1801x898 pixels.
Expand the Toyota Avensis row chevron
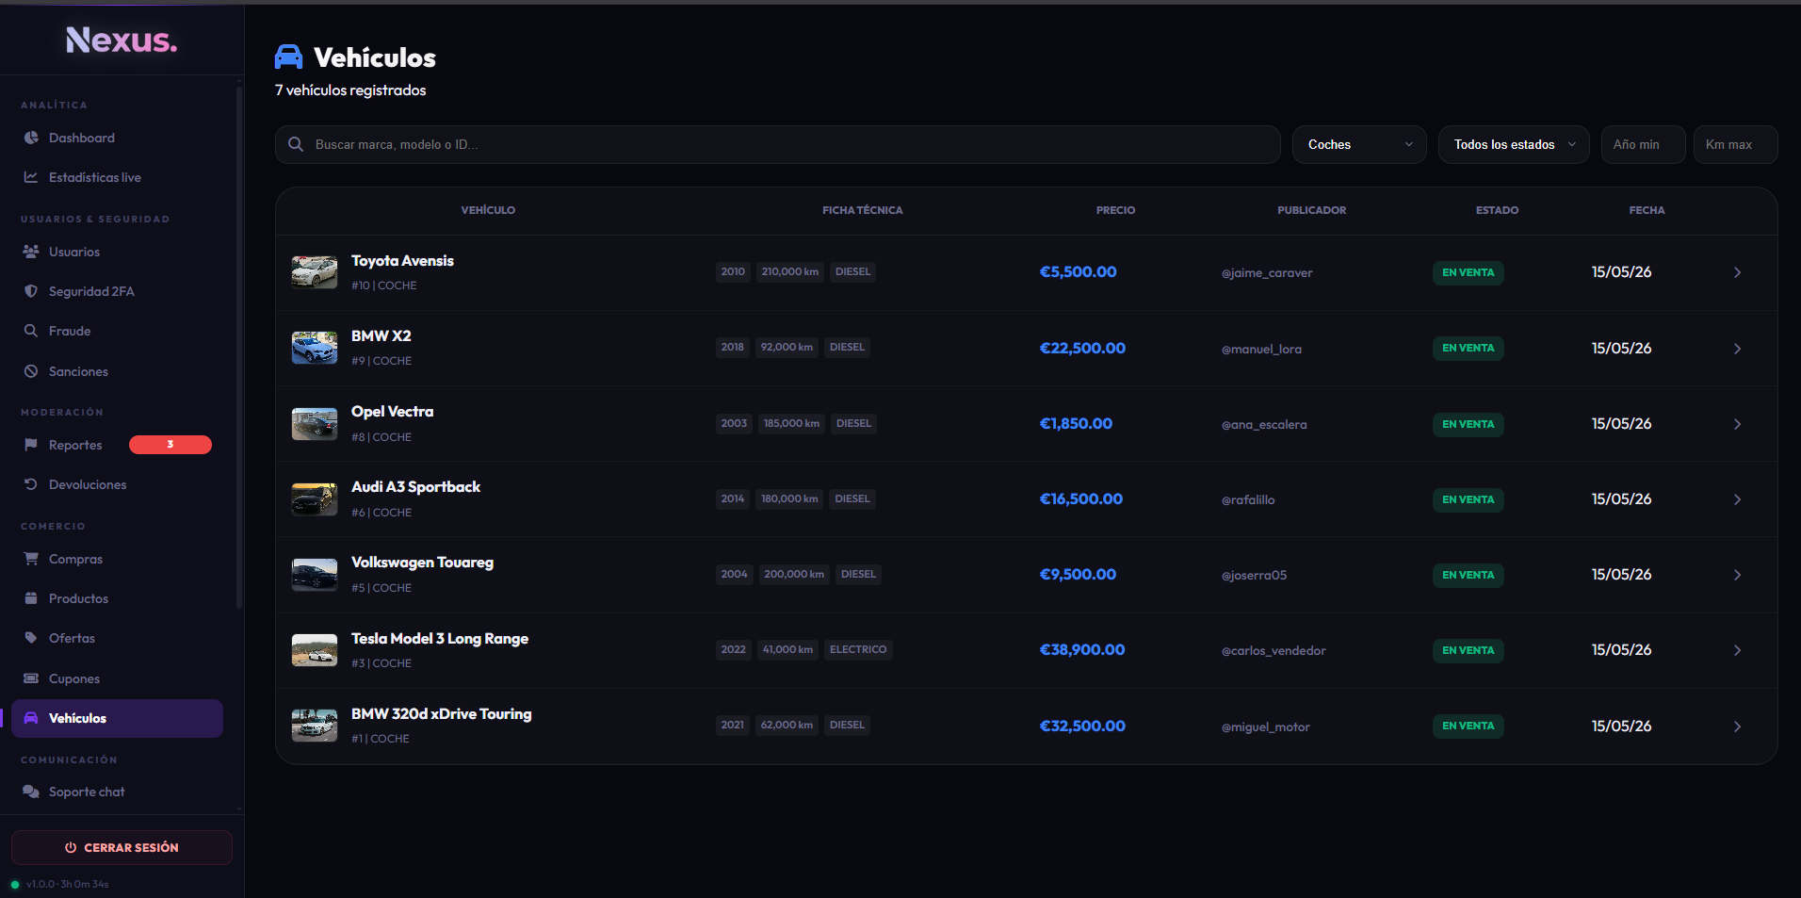tap(1737, 272)
